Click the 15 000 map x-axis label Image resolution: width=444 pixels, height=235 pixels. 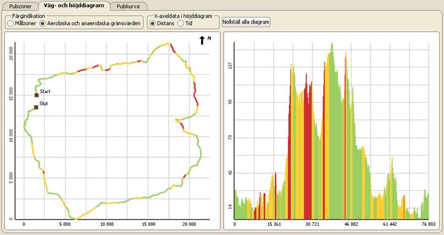coord(148,224)
